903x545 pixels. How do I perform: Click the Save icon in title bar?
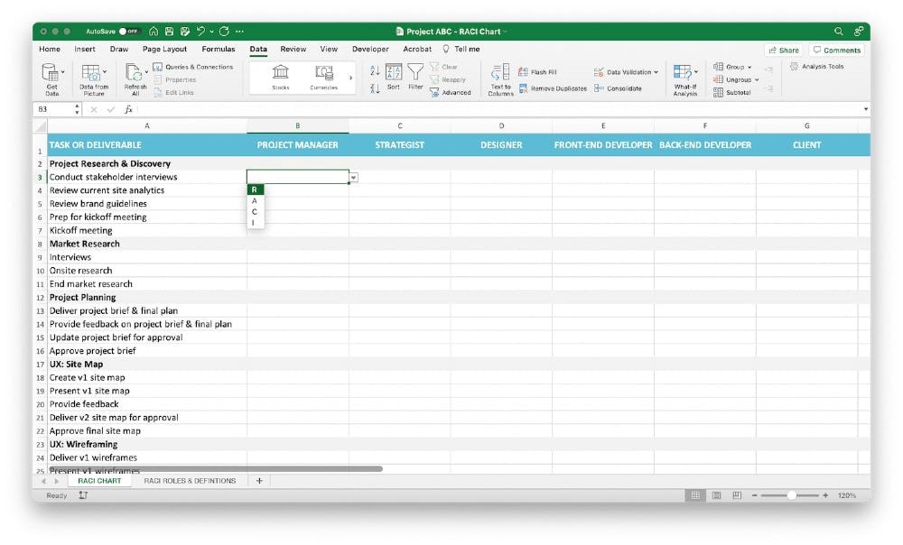coord(168,31)
